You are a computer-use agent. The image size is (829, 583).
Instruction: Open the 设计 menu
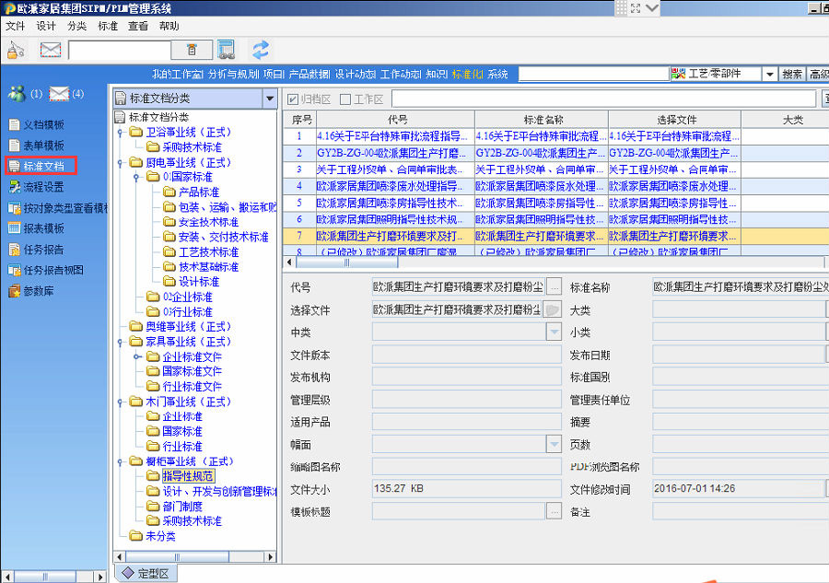[46, 26]
